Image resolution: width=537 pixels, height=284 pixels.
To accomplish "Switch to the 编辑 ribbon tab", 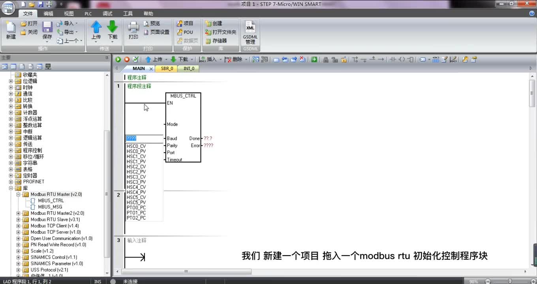I will click(x=49, y=13).
